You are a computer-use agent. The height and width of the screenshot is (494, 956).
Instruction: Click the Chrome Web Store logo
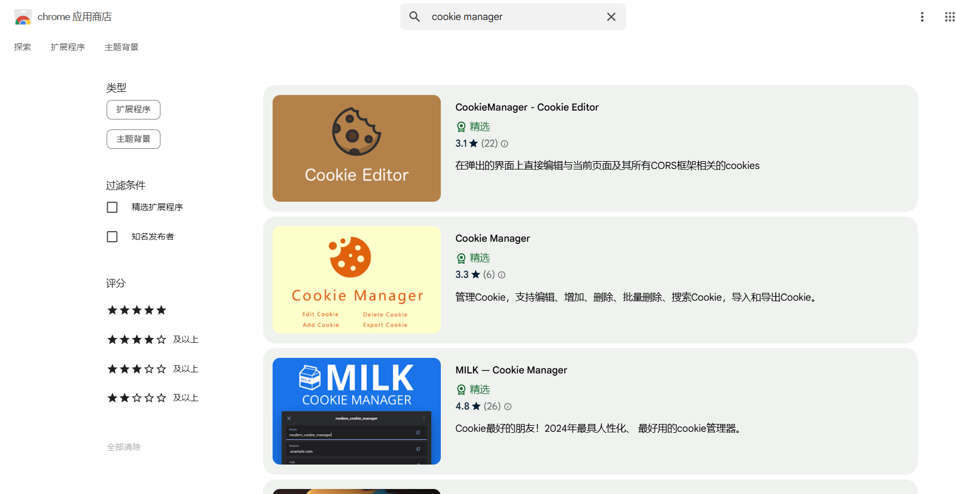point(23,17)
